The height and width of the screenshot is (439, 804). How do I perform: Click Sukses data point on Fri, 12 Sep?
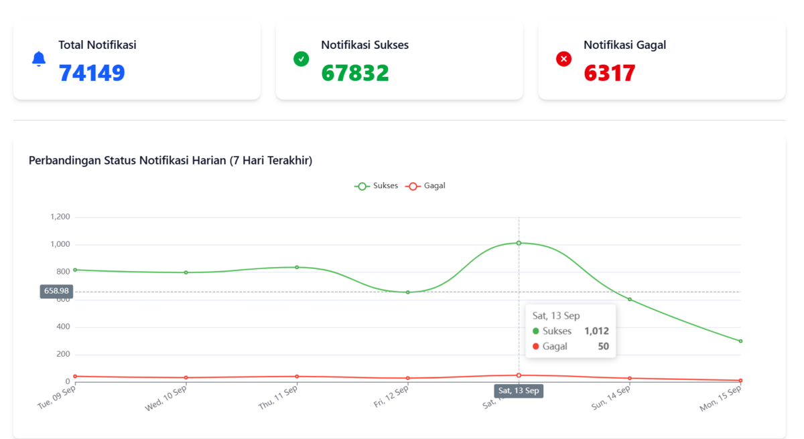[407, 292]
